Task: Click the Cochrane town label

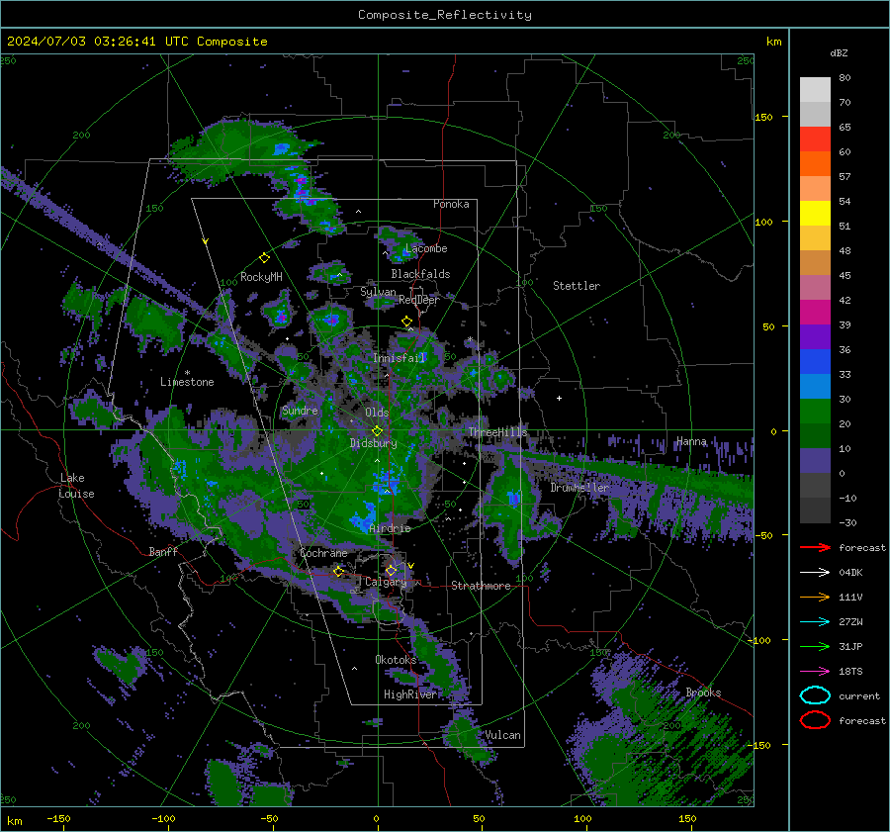Action: [x=323, y=553]
